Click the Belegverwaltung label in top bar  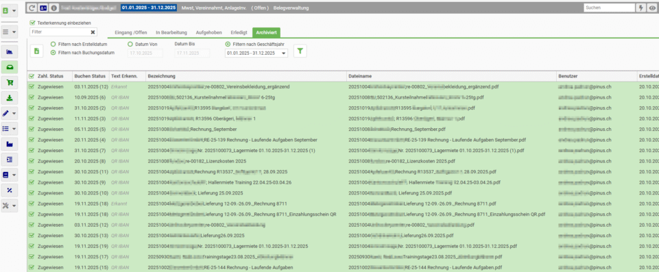pyautogui.click(x=291, y=8)
